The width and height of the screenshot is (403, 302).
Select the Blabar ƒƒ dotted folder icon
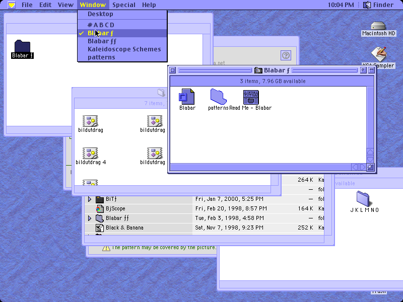click(99, 218)
